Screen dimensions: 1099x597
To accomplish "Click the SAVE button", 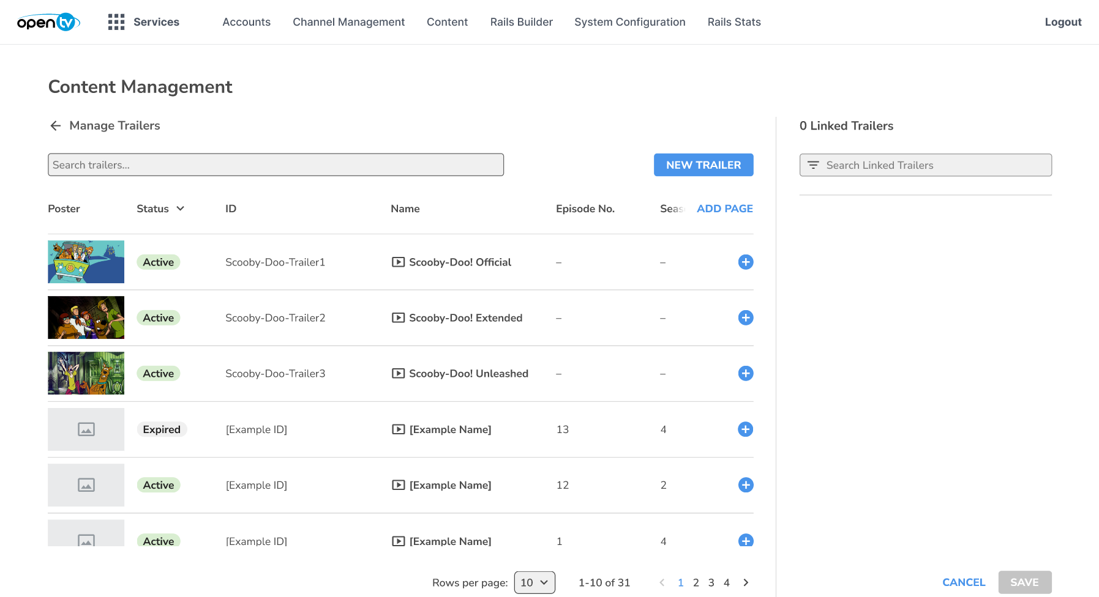I will (1025, 582).
